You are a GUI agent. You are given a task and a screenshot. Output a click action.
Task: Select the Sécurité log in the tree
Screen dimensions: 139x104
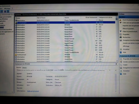coord(2,23)
